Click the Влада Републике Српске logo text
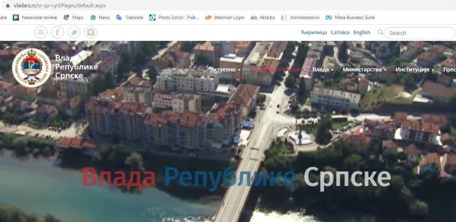The image size is (456, 222). [x=77, y=67]
